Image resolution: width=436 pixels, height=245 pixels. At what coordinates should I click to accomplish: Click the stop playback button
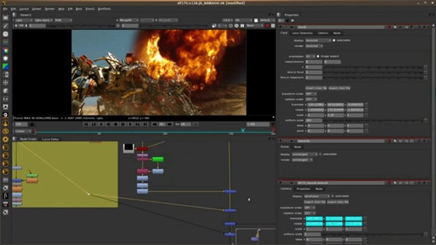coord(116,124)
